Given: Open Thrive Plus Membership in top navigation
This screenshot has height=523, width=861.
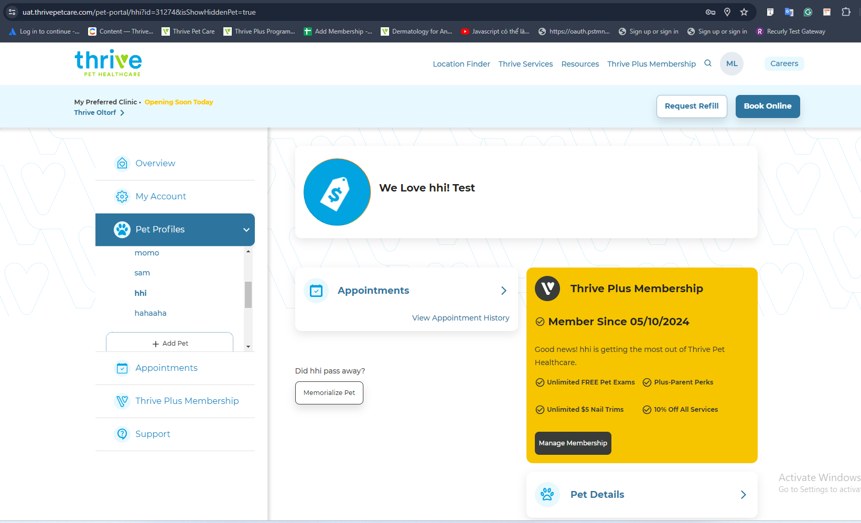Looking at the screenshot, I should (x=651, y=64).
